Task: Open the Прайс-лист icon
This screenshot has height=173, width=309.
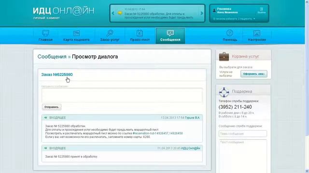Action: pos(140,33)
